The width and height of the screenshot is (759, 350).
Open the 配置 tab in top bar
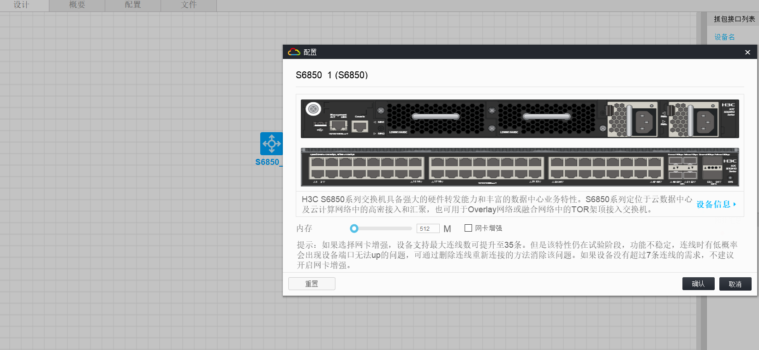pos(133,5)
